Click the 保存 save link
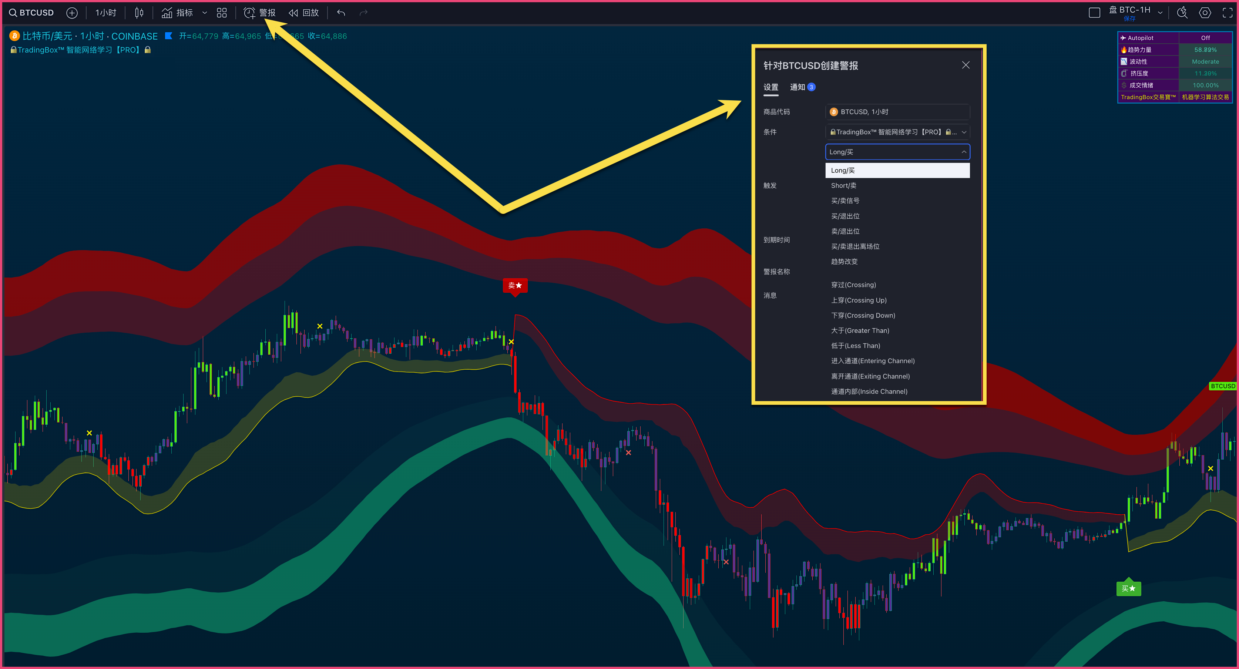The width and height of the screenshot is (1239, 669). point(1129,19)
